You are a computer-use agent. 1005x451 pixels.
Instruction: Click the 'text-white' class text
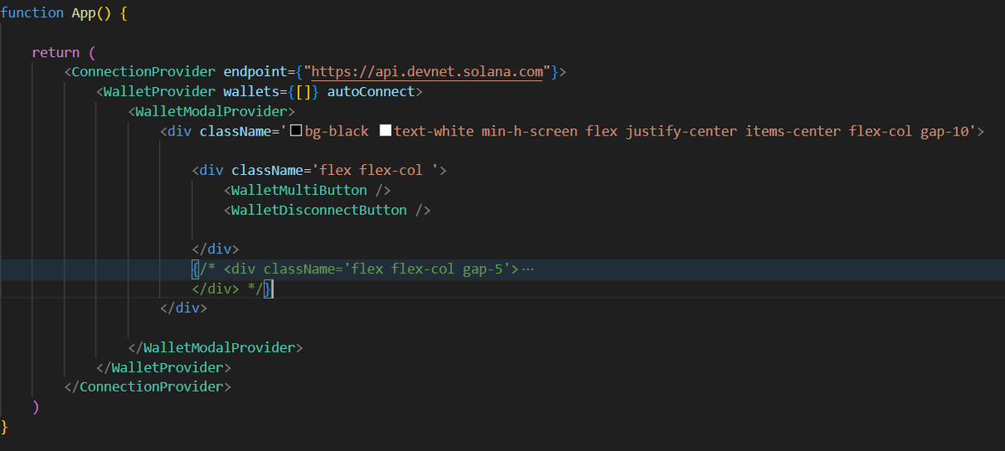pos(434,131)
